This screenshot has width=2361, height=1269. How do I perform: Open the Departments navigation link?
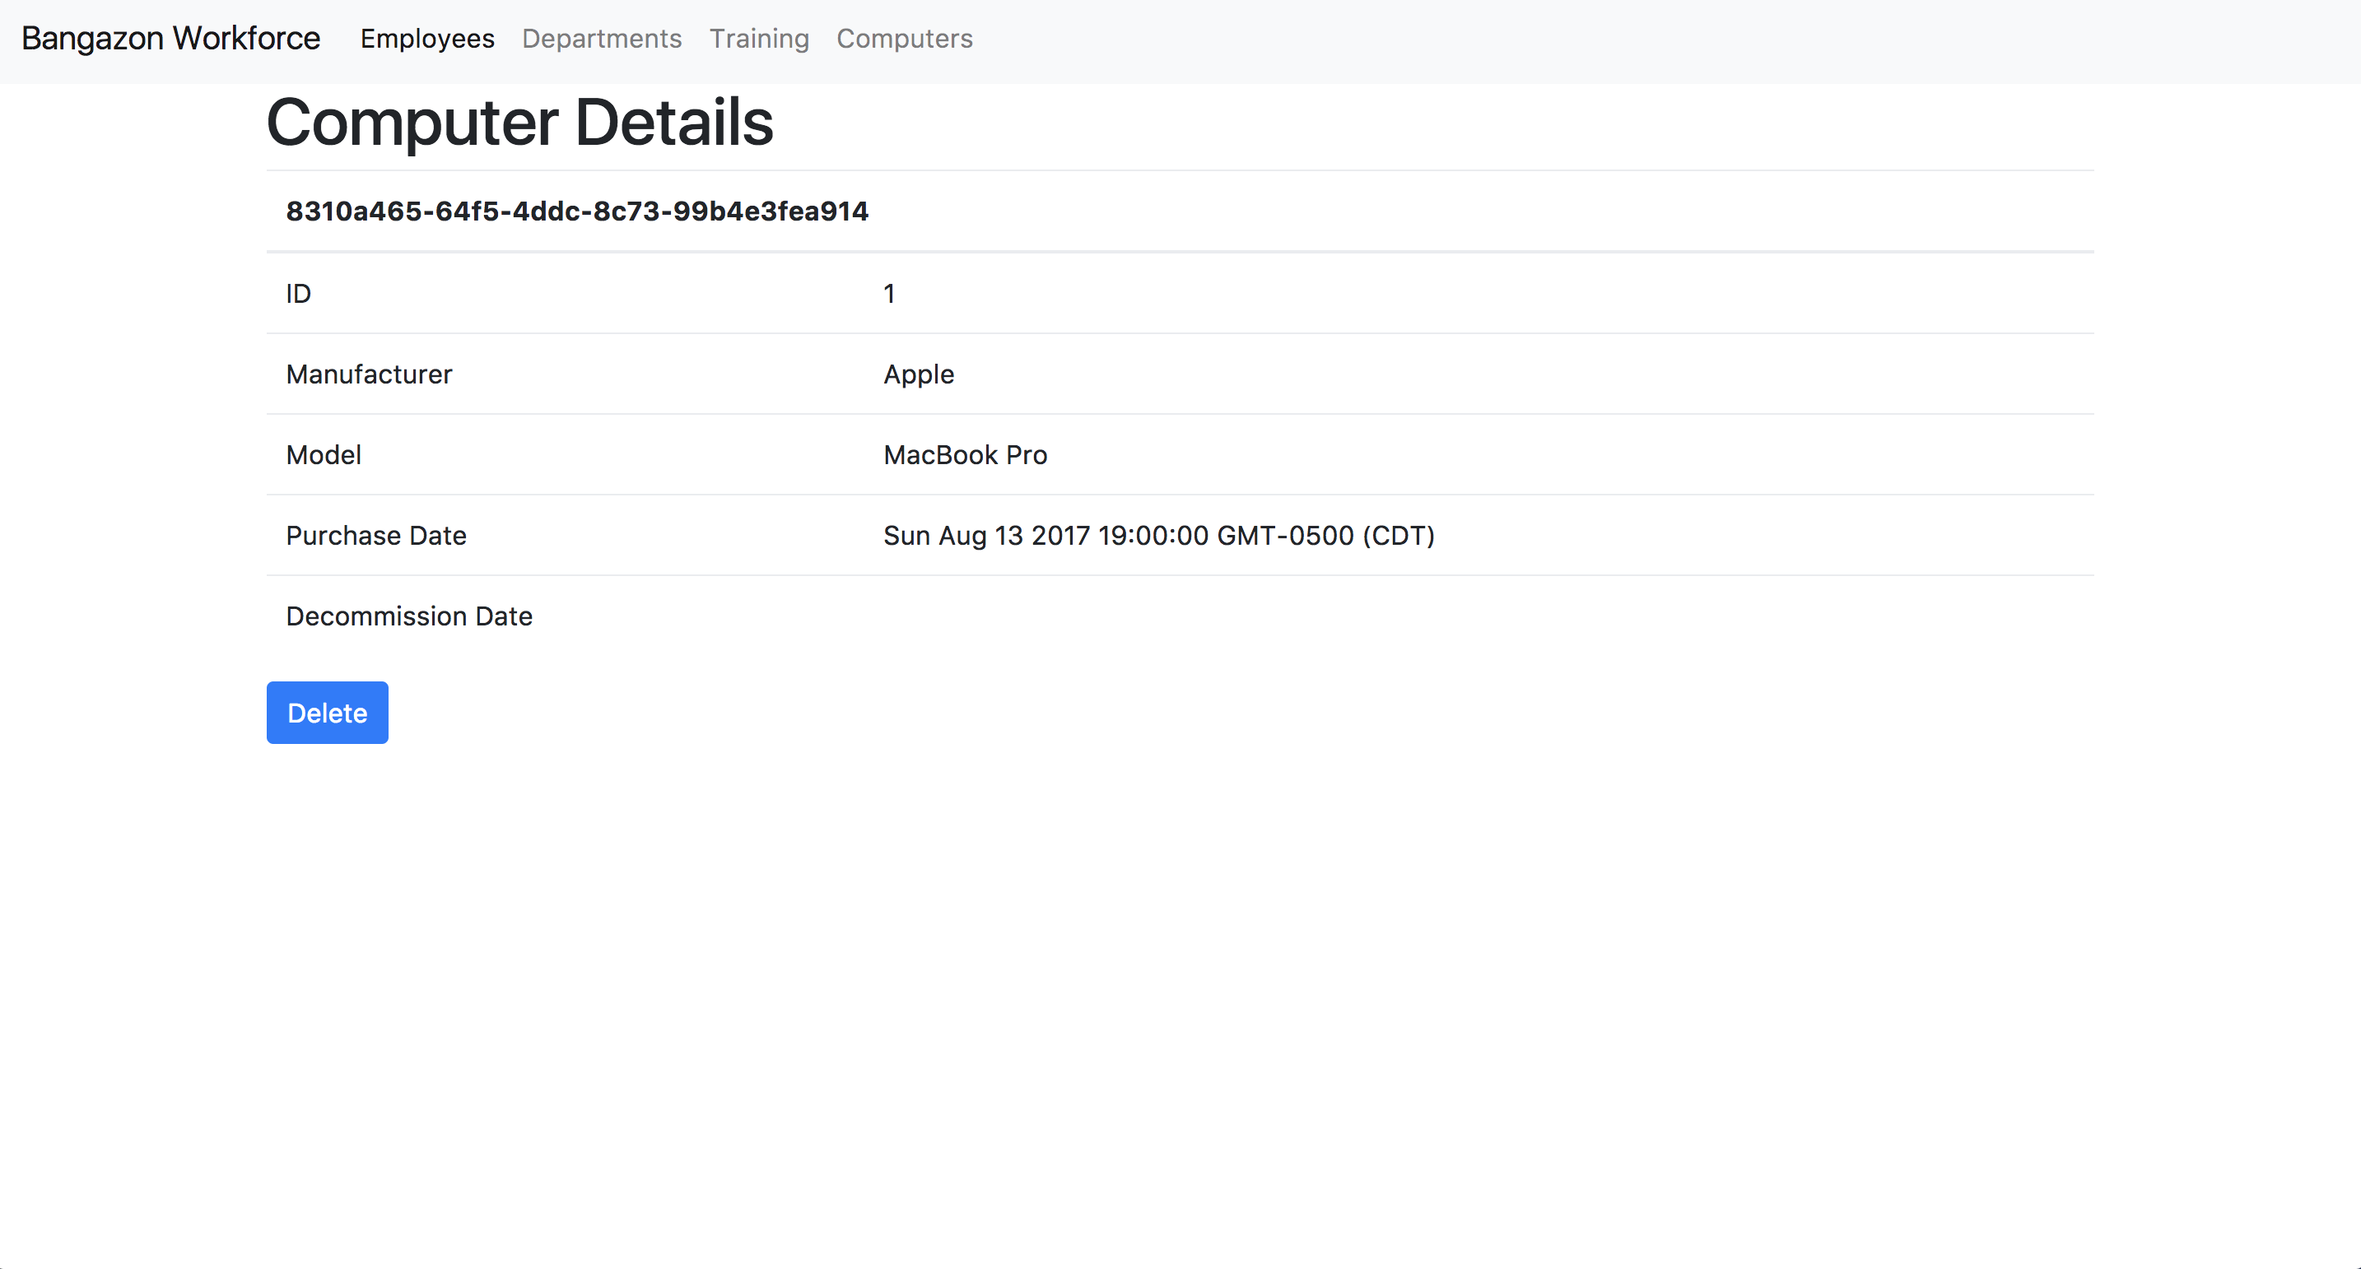pos(601,39)
